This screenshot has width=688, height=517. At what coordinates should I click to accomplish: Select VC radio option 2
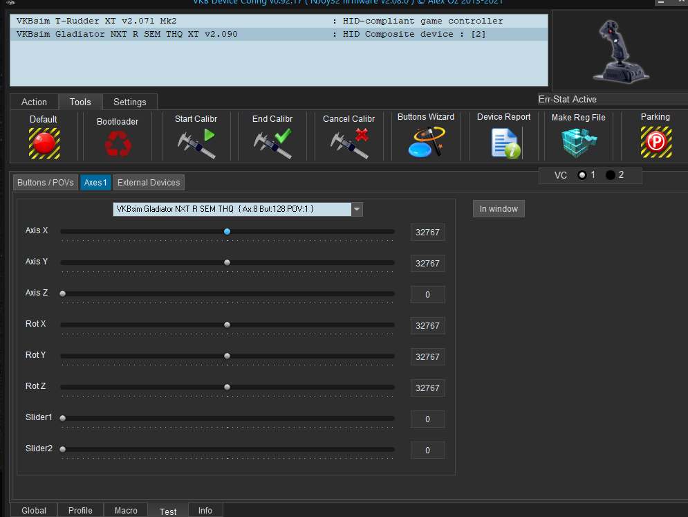point(610,175)
